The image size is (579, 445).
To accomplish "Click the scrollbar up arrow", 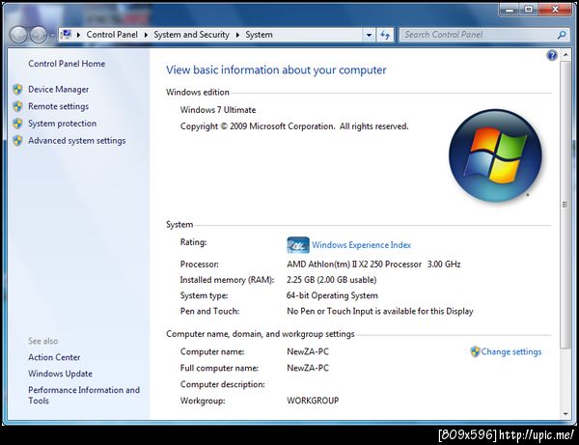I will tap(565, 55).
